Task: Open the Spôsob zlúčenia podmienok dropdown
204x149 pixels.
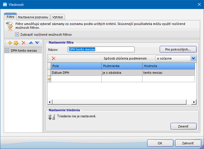Action: click(194, 58)
